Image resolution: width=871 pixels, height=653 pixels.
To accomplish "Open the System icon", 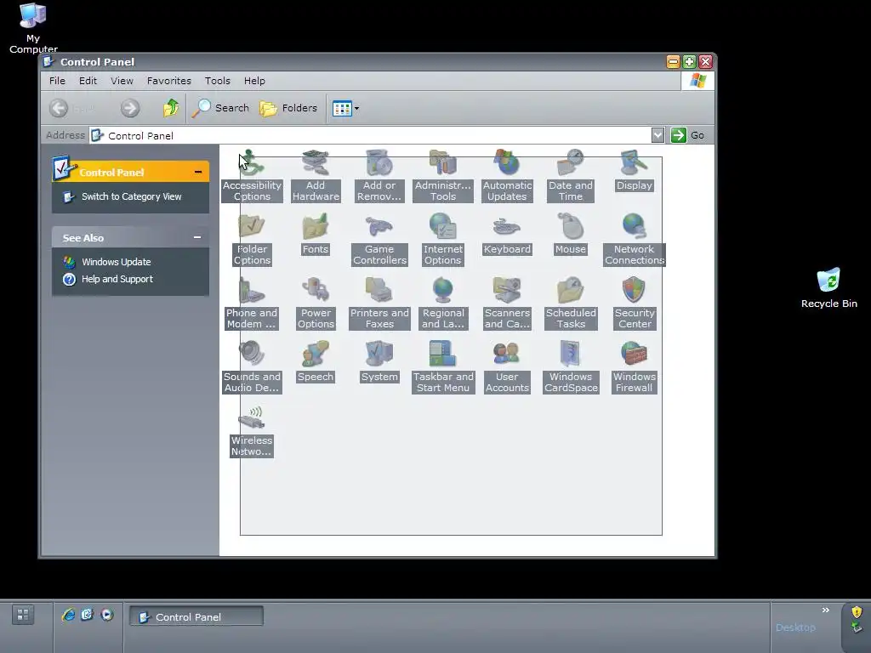I will 379,361.
